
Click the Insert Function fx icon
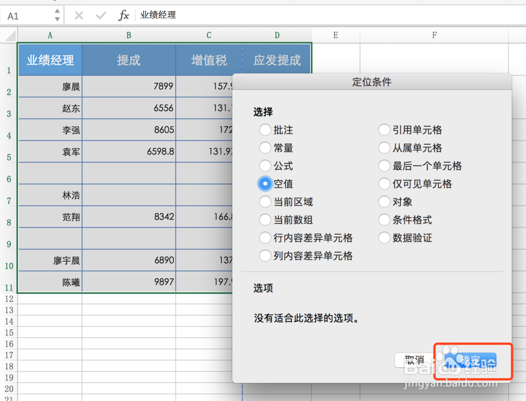pos(124,15)
